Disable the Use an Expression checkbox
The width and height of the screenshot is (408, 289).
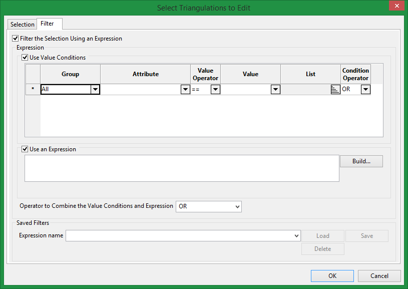[25, 149]
